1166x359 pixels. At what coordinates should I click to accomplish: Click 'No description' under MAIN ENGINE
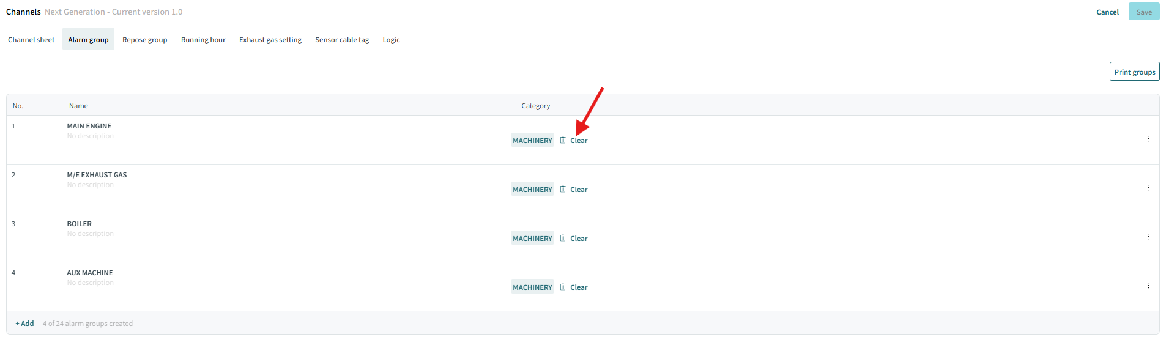(x=91, y=136)
